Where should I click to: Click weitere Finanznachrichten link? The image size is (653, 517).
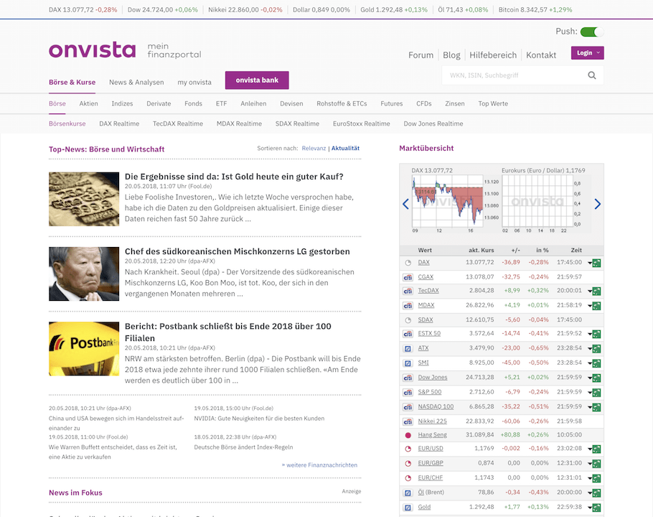(x=319, y=465)
